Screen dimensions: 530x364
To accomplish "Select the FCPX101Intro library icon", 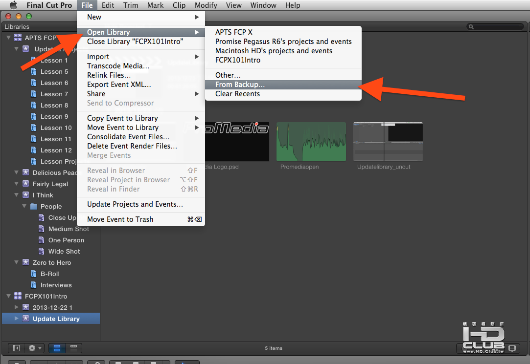I will pyautogui.click(x=18, y=296).
